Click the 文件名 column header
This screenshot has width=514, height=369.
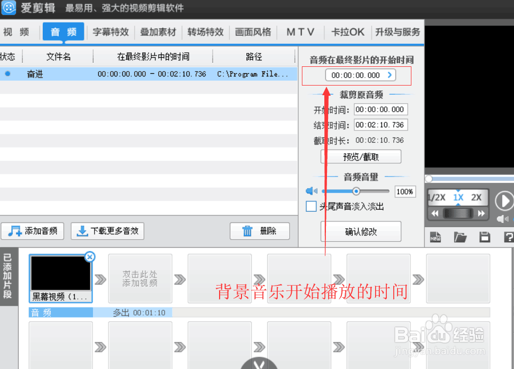point(58,57)
